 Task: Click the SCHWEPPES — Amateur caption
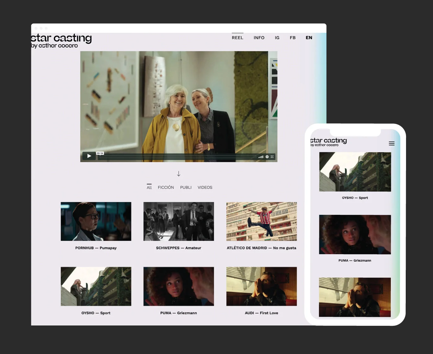[179, 248]
